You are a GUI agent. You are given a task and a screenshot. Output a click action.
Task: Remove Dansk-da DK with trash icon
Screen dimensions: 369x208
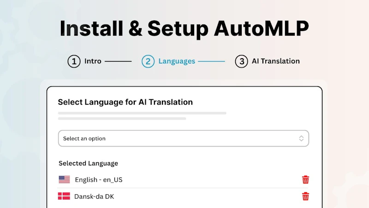pyautogui.click(x=305, y=196)
